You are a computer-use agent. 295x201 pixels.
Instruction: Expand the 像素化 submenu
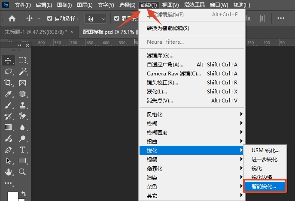pos(191,168)
